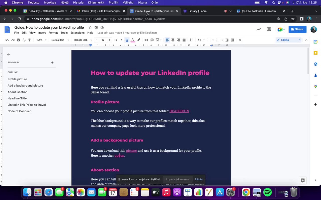
Task: Add a comment using toolbar icon
Action: [x=152, y=40]
